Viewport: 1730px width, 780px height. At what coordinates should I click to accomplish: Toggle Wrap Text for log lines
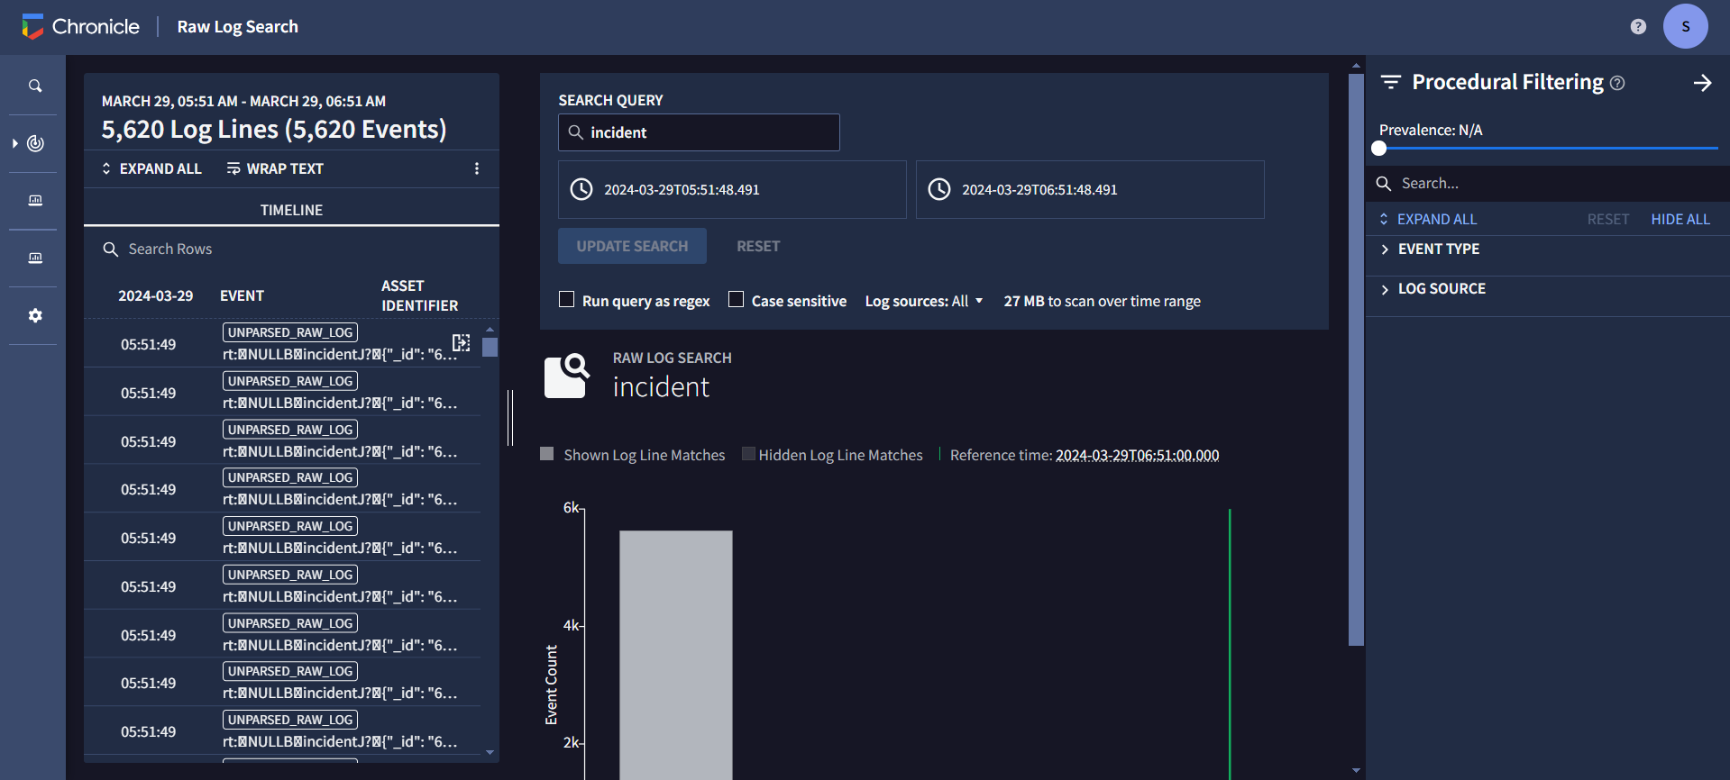click(x=275, y=168)
